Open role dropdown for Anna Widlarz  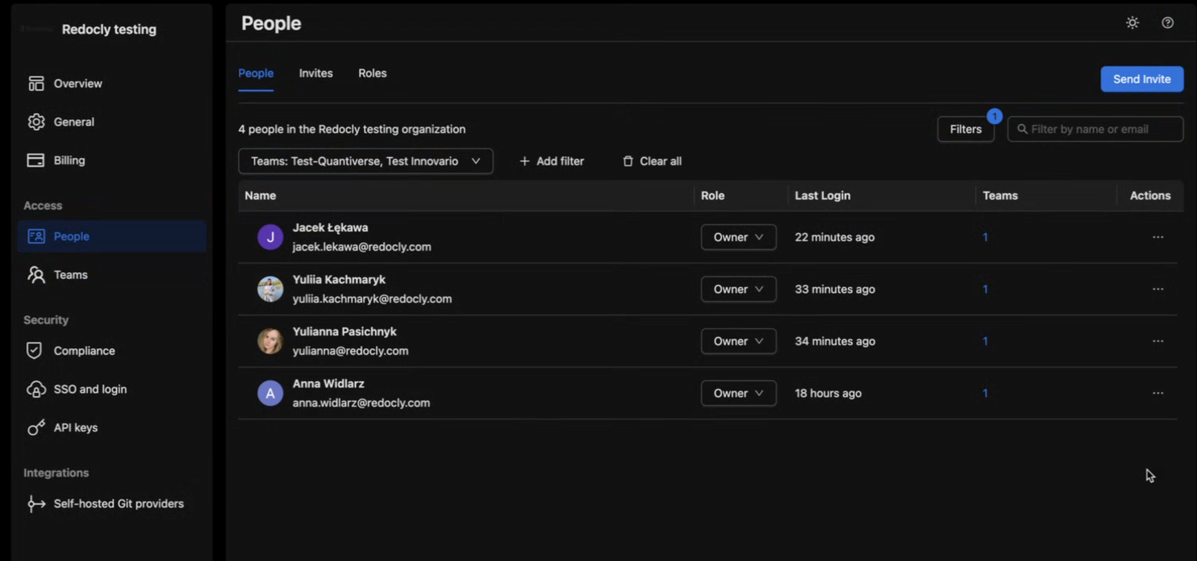pyautogui.click(x=738, y=393)
